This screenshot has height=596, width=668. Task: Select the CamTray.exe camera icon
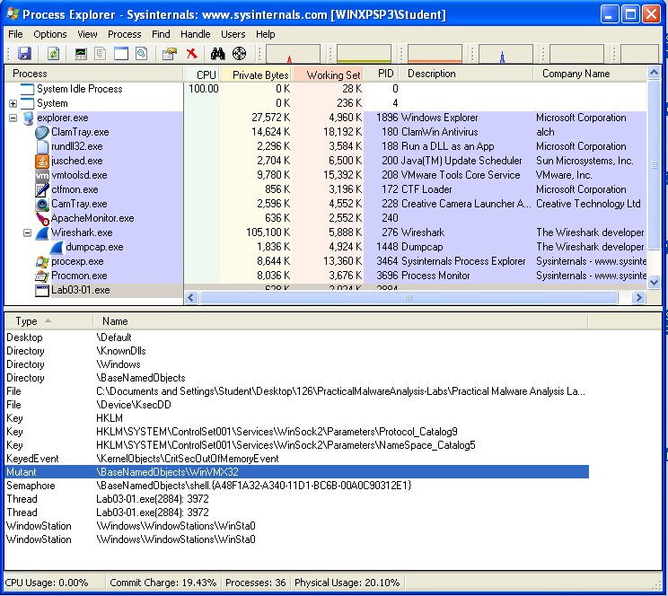point(41,204)
